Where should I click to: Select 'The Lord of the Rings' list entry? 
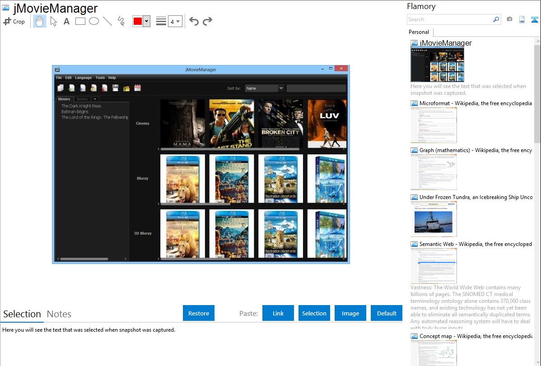coord(94,117)
